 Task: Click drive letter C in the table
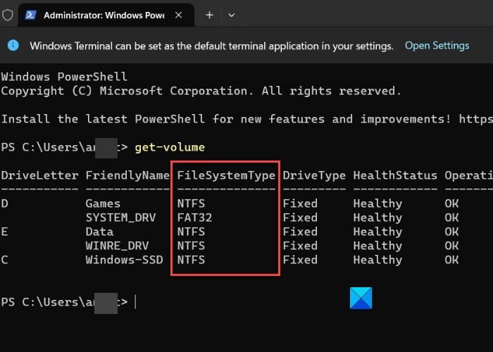pos(5,260)
